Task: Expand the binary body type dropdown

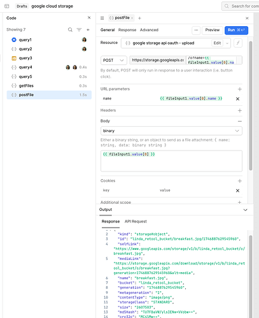Action: [x=171, y=131]
